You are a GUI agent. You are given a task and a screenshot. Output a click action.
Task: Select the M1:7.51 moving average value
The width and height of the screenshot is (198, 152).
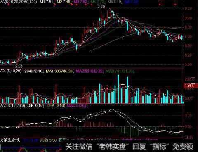tap(47, 2)
